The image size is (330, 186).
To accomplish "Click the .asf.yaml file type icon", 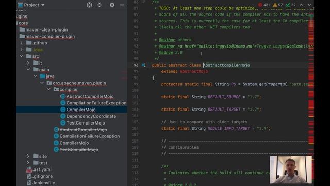I will (x=29, y=169).
